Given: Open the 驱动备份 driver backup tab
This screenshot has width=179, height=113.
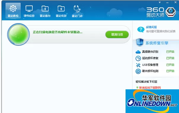Looking at the screenshot, I should (45, 11).
